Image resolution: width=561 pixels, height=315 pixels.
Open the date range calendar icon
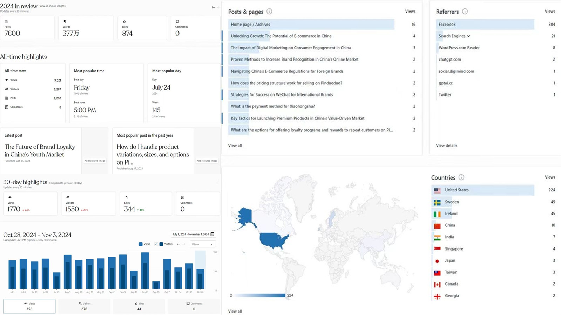click(x=212, y=234)
